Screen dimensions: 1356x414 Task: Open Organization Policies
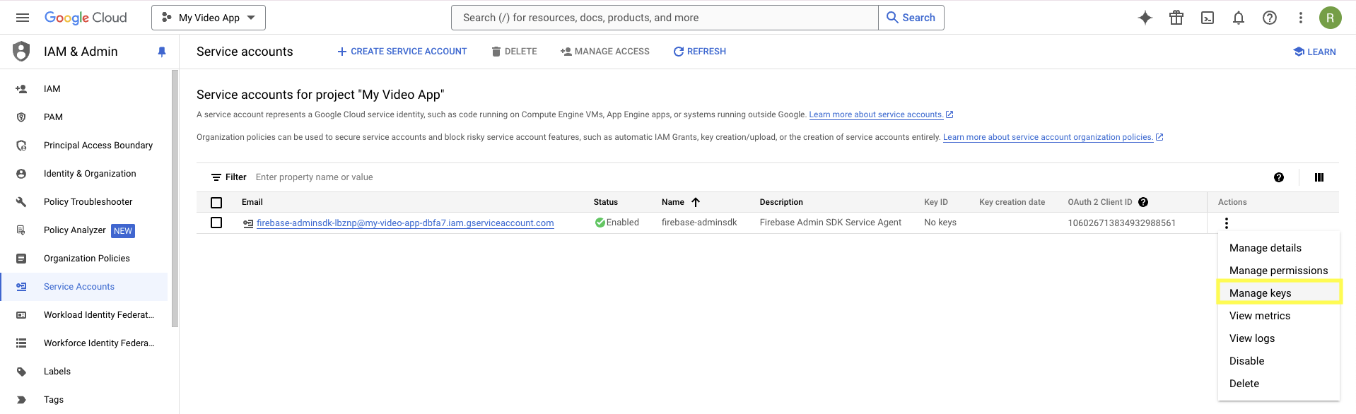click(x=87, y=259)
